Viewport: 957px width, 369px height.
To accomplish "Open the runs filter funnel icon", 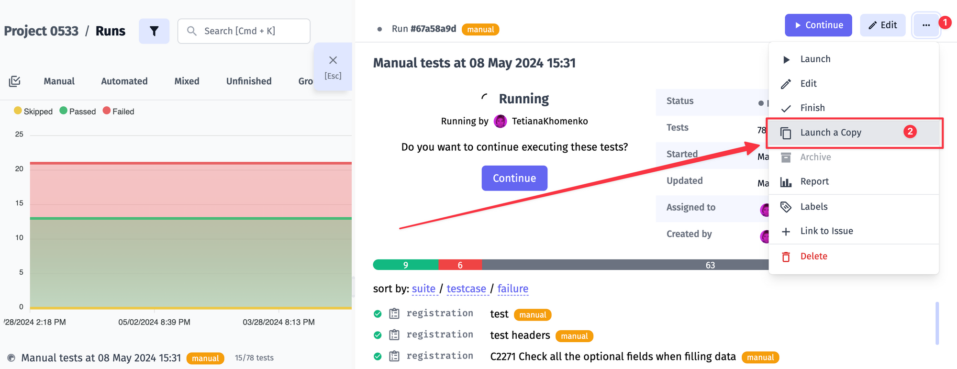I will [x=154, y=31].
